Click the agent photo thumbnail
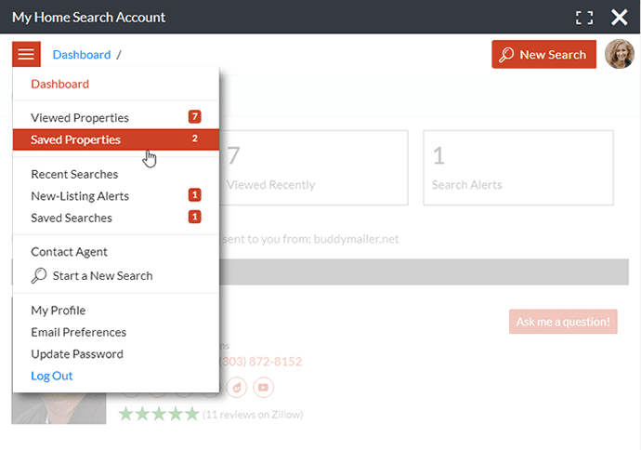 [x=59, y=408]
